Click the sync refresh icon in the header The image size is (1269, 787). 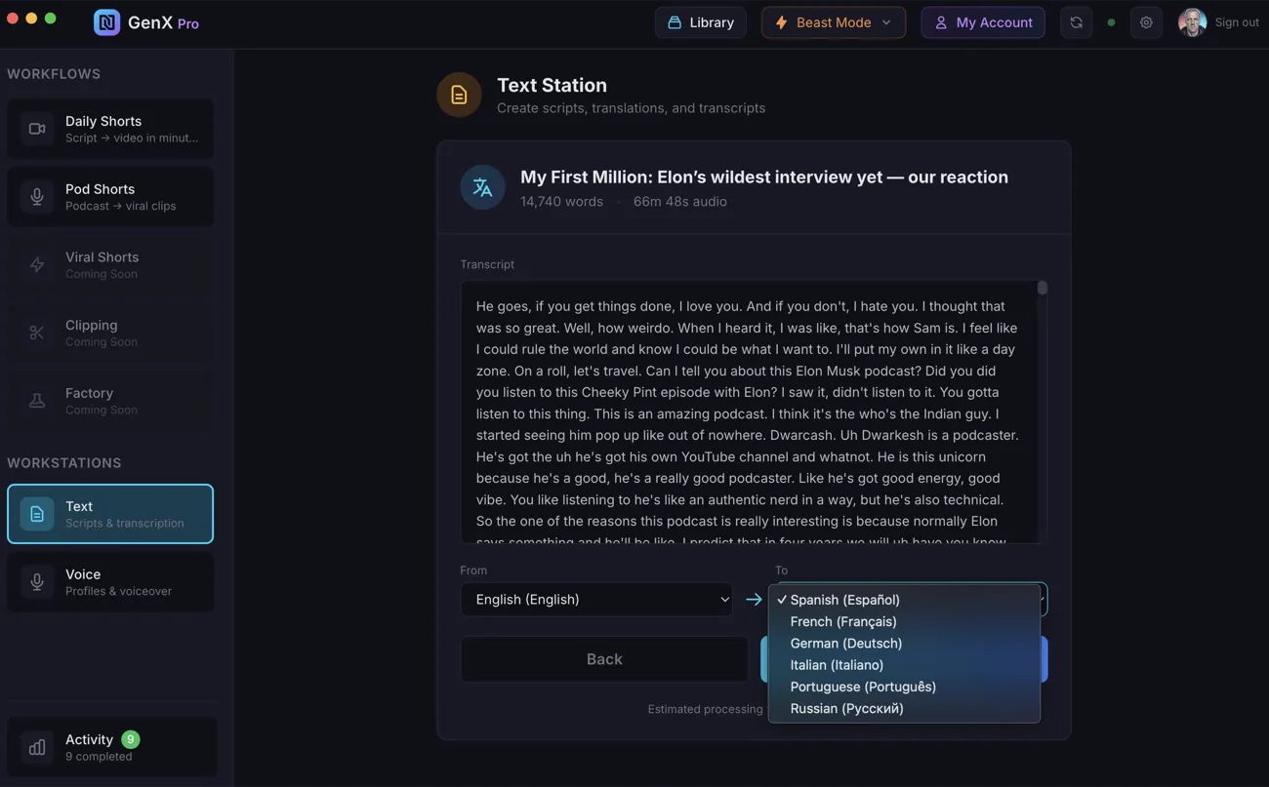(1076, 21)
